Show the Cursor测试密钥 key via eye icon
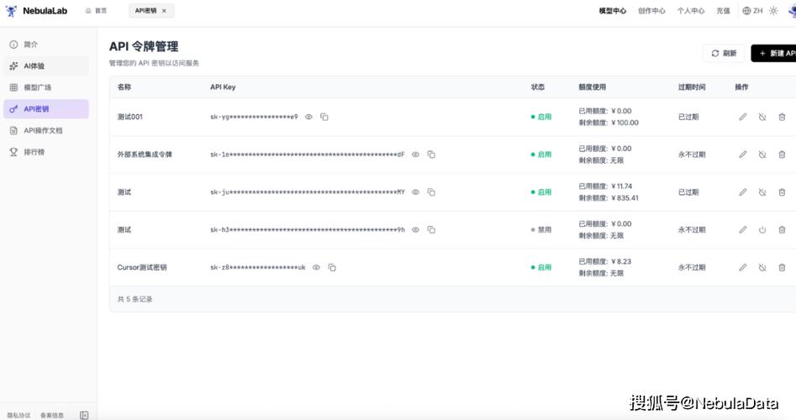Image resolution: width=796 pixels, height=420 pixels. tap(316, 267)
